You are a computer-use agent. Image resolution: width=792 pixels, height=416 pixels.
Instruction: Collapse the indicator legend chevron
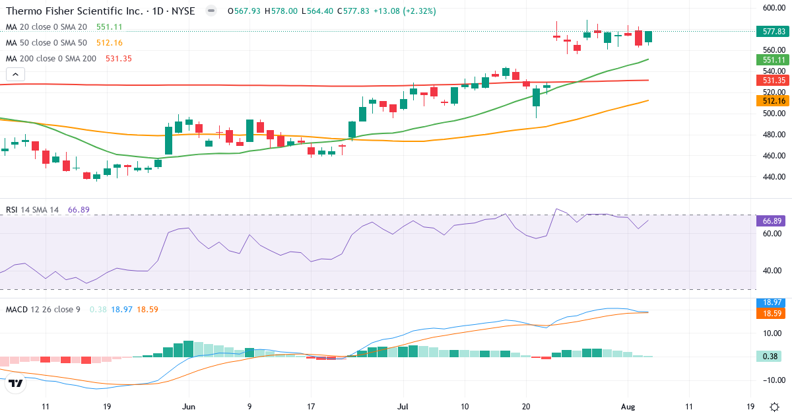click(x=15, y=75)
